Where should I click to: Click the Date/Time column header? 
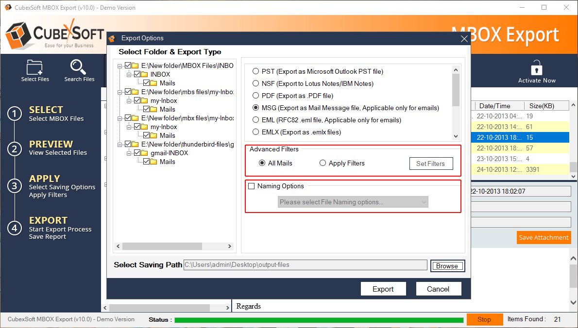pos(495,106)
